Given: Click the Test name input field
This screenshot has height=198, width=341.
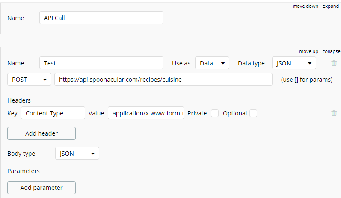Looking at the screenshot, I should [x=101, y=63].
